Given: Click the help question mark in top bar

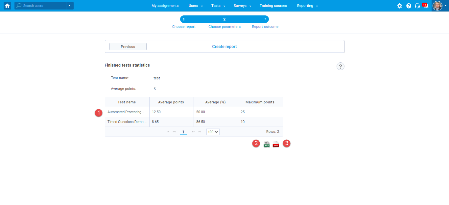Looking at the screenshot, I should (409, 6).
